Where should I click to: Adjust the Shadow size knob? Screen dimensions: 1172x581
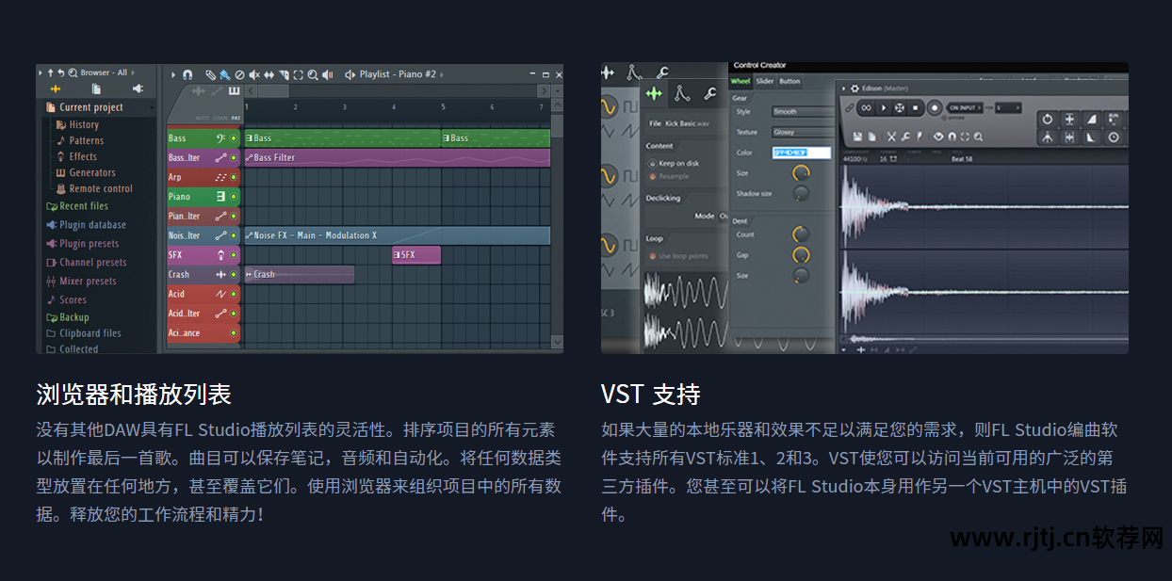point(801,193)
